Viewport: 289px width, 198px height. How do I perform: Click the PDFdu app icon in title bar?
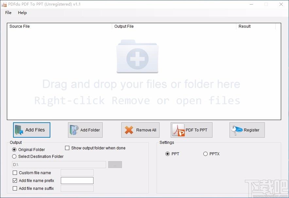tap(4, 4)
